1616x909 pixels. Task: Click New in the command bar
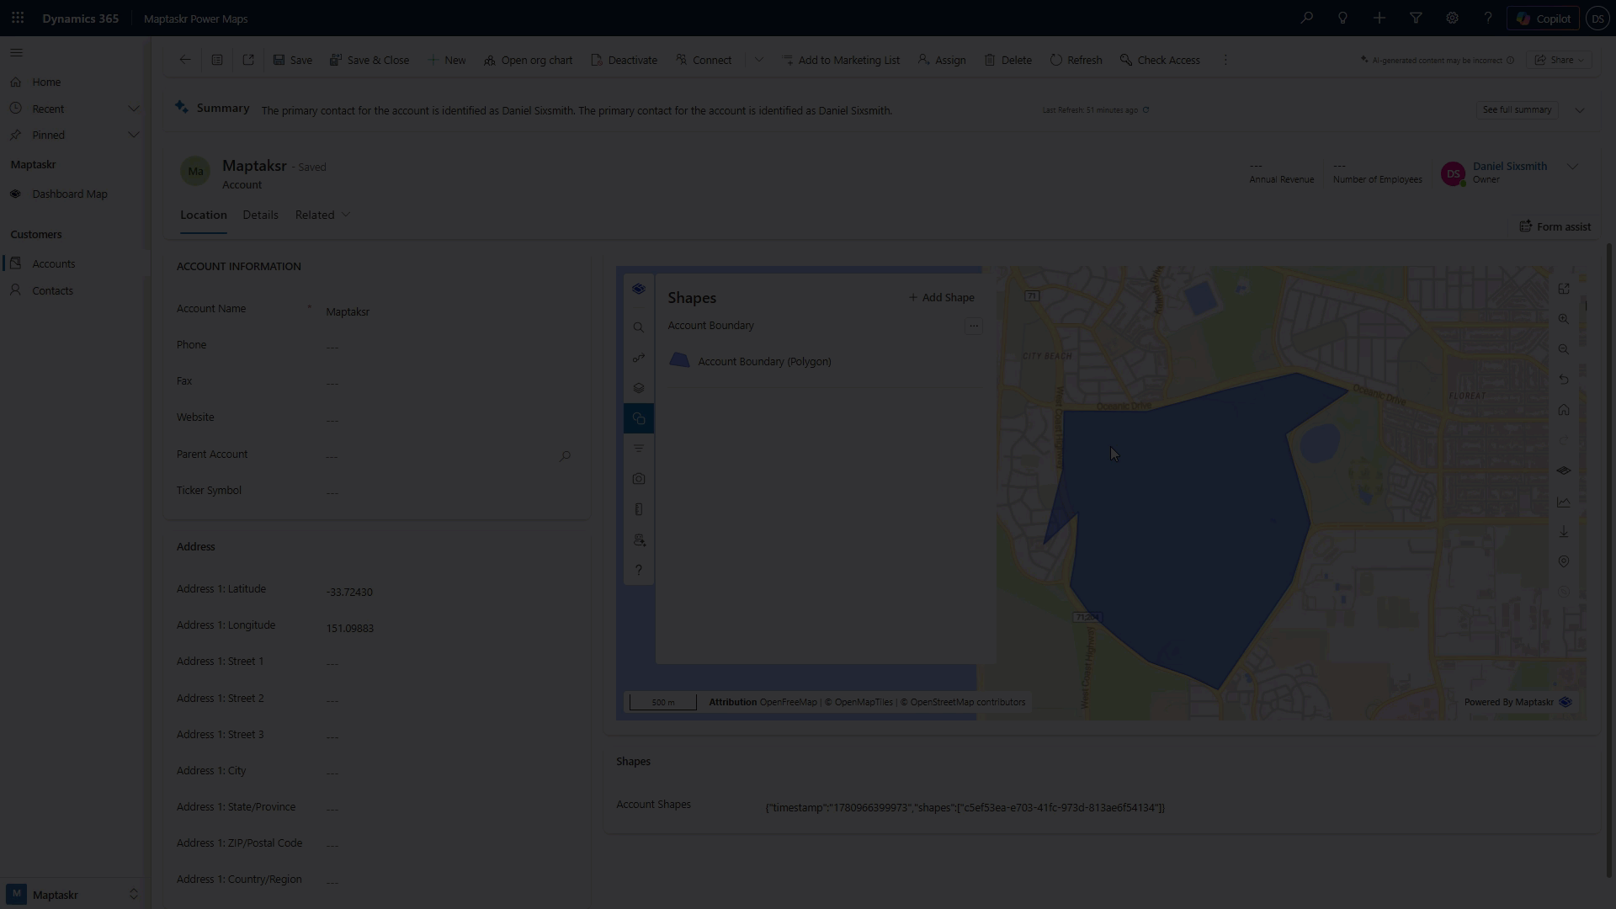(x=447, y=60)
